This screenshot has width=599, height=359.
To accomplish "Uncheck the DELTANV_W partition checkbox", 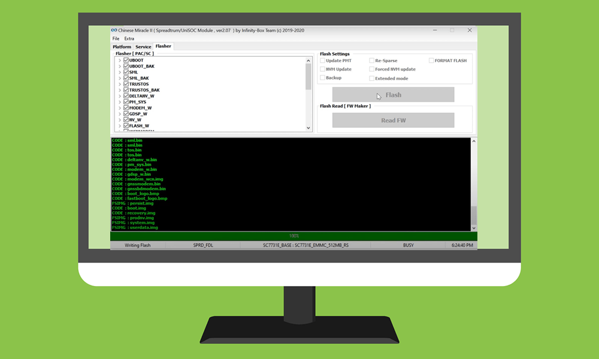I will pos(126,96).
